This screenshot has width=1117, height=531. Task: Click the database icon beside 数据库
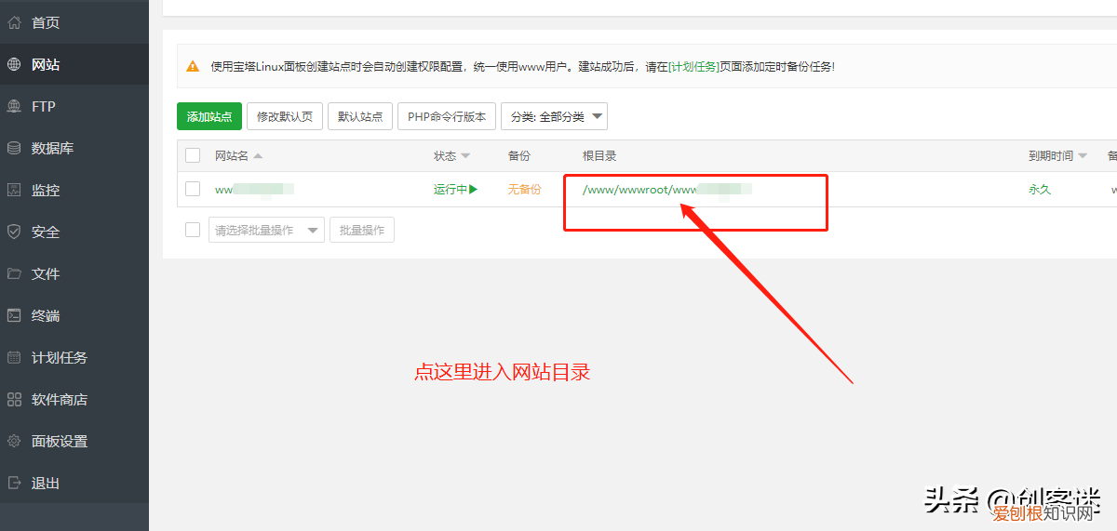(x=14, y=148)
